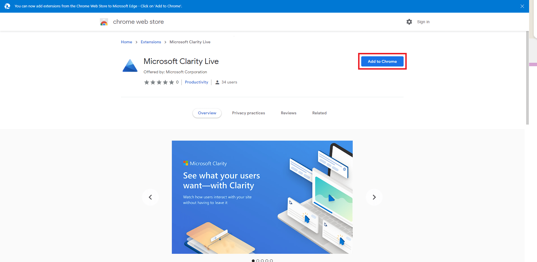The image size is (537, 262).
Task: Sign in to the web store
Action: coord(423,22)
